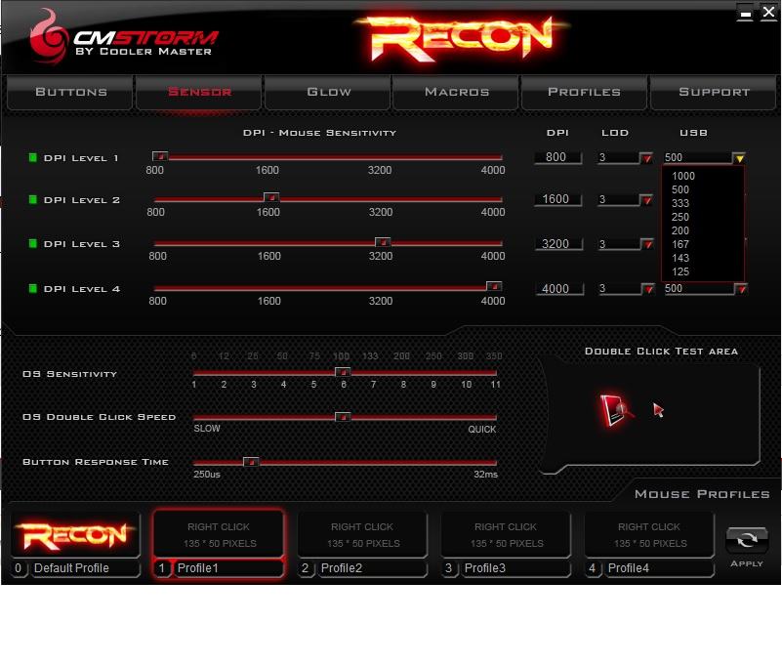The height and width of the screenshot is (665, 782).
Task: Click the CM Storm logo
Action: coord(123,37)
